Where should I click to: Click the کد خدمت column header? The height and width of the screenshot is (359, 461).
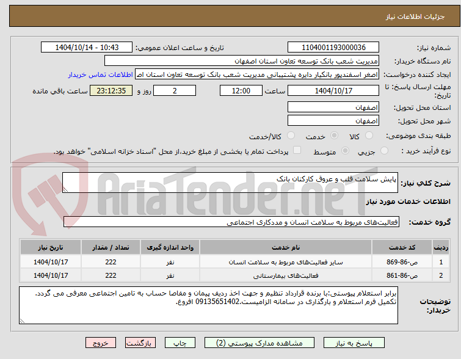pos(402,247)
